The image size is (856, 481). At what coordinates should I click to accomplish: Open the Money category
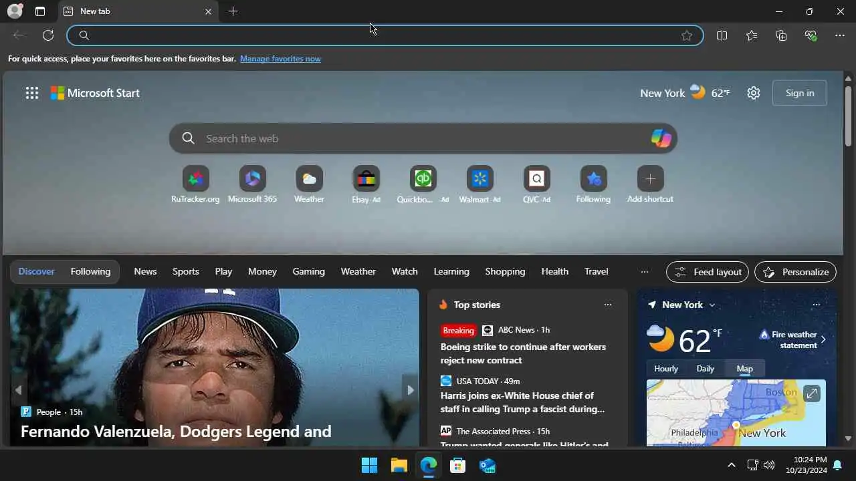coord(262,271)
